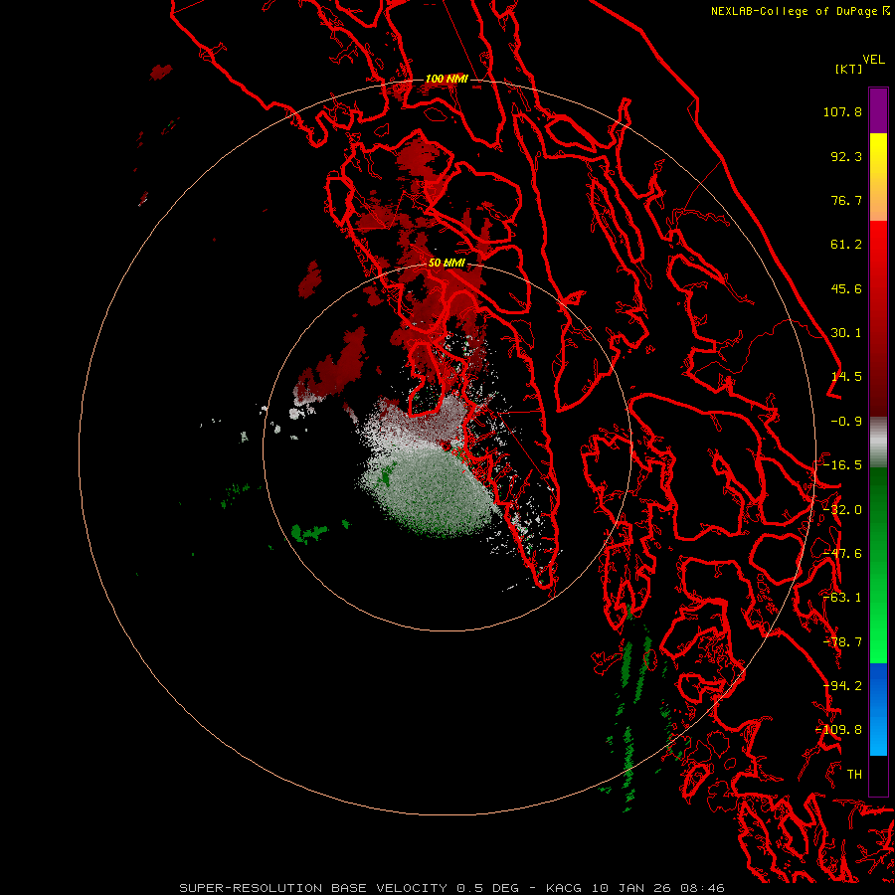The image size is (895, 895).
Task: Click the -32.0 velocity scale value
Action: click(842, 510)
